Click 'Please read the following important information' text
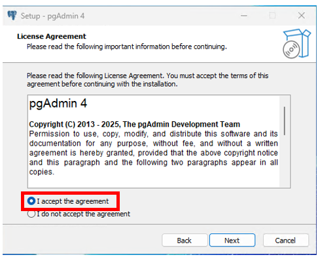This screenshot has width=318, height=257. (x=127, y=47)
